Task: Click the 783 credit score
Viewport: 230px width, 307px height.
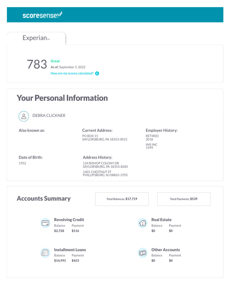Action: pos(37,64)
